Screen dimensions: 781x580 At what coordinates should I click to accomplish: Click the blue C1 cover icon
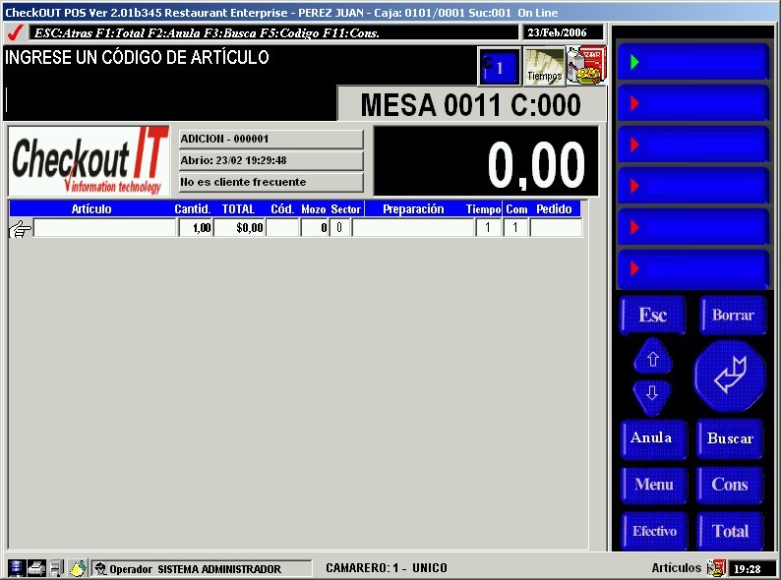(x=499, y=66)
